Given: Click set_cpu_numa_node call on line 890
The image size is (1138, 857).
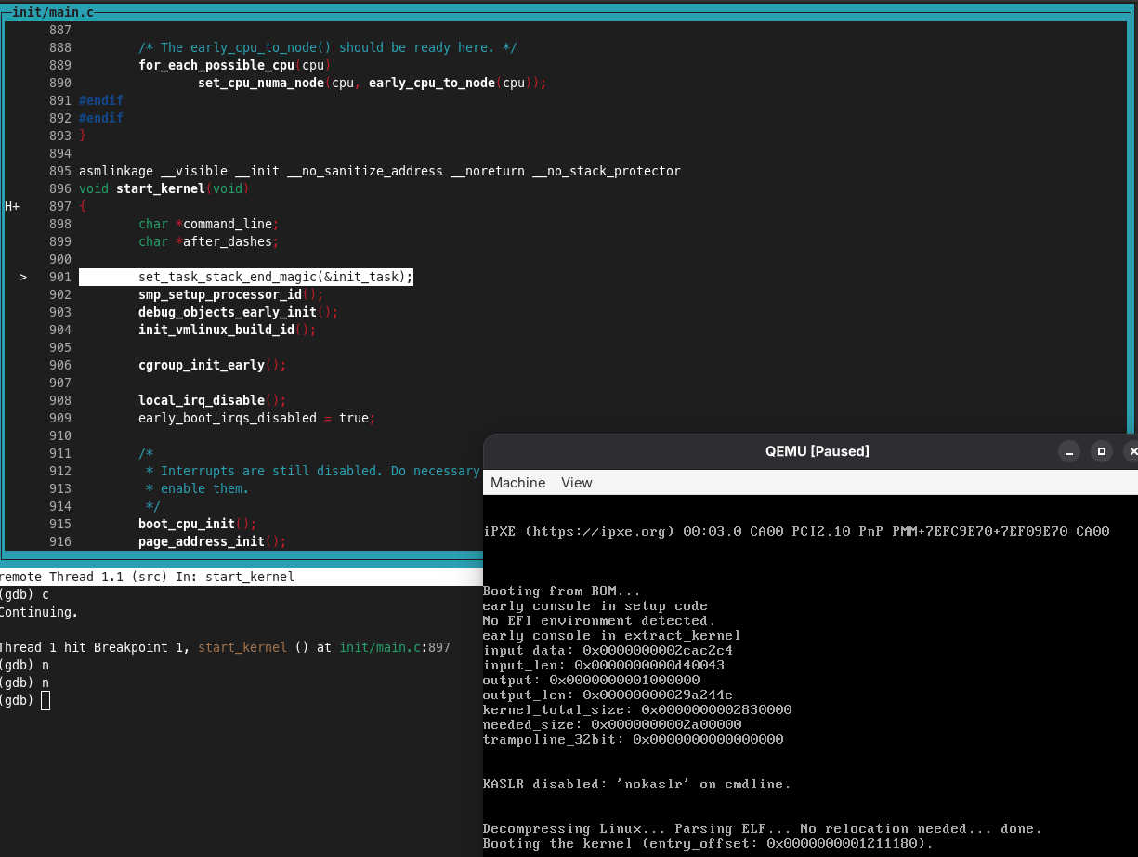Looking at the screenshot, I should pos(373,83).
